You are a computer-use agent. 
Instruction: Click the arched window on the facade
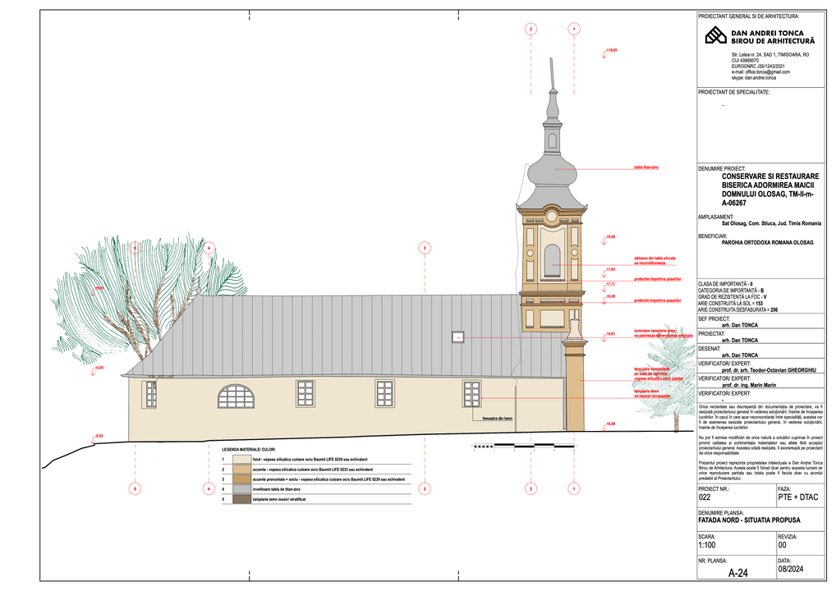tap(236, 396)
